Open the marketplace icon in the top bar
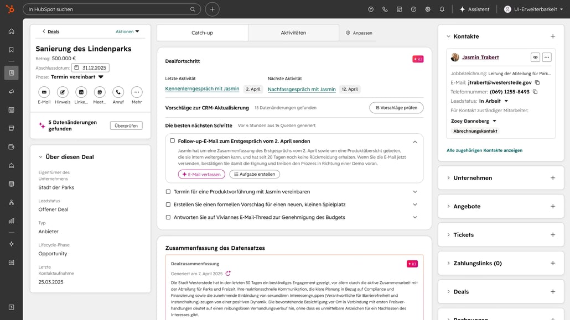570x320 pixels. [x=399, y=9]
